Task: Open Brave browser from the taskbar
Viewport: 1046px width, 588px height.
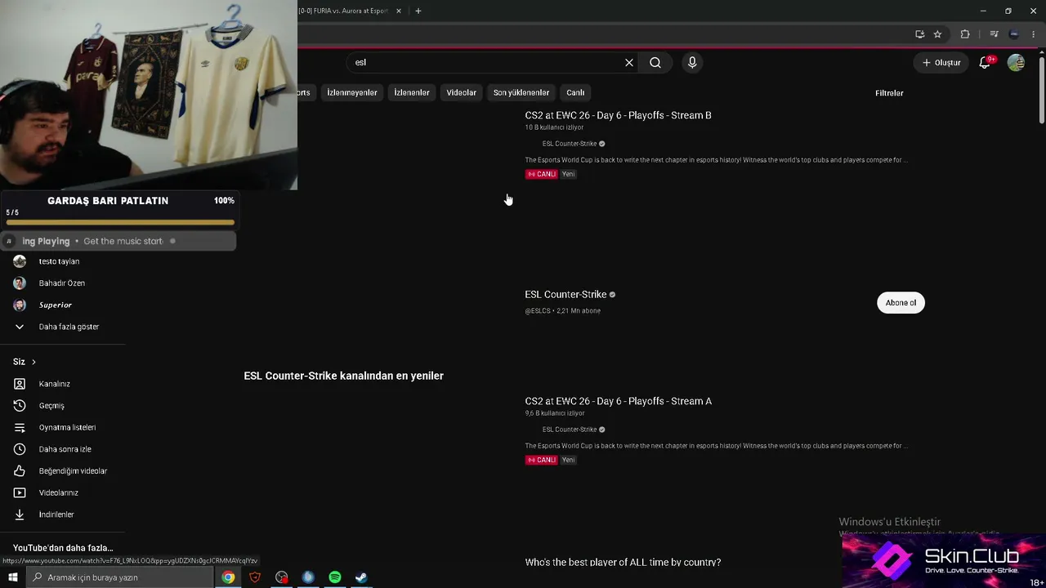Action: coord(255,577)
